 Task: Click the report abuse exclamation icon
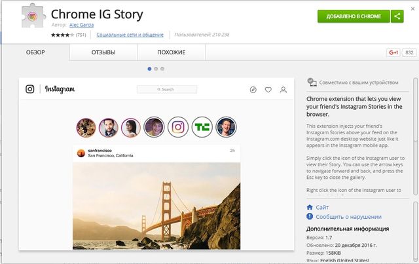tap(310, 216)
